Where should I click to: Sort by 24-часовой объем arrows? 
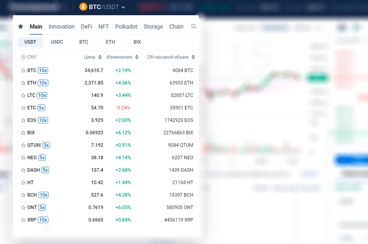point(193,57)
